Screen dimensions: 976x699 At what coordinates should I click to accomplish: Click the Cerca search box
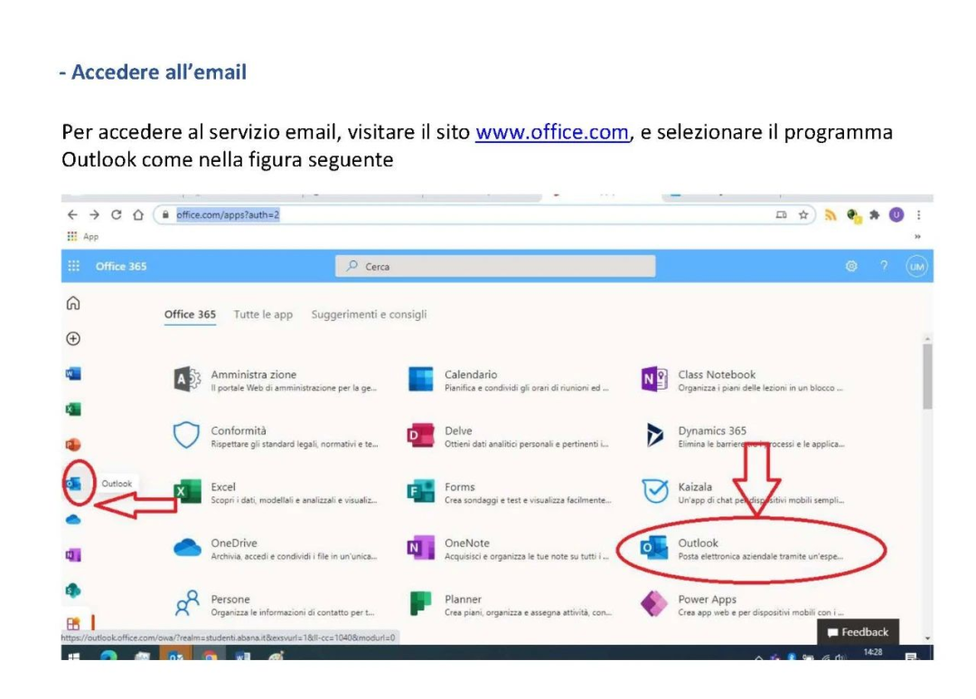[495, 266]
